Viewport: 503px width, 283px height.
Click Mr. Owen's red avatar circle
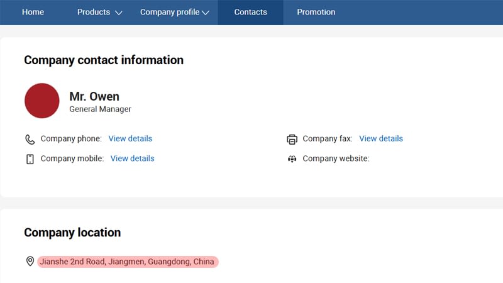click(x=42, y=101)
